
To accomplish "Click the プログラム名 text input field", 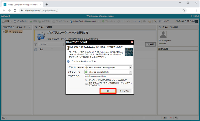I will point(108,76).
